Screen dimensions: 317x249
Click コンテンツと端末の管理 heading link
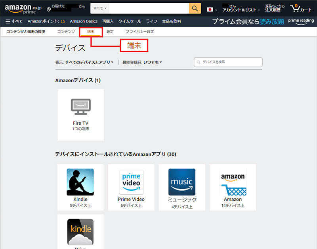26,32
